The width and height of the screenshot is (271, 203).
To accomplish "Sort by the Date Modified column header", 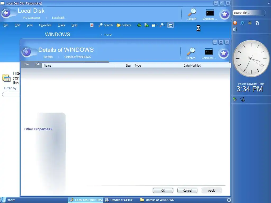I will click(x=205, y=66).
